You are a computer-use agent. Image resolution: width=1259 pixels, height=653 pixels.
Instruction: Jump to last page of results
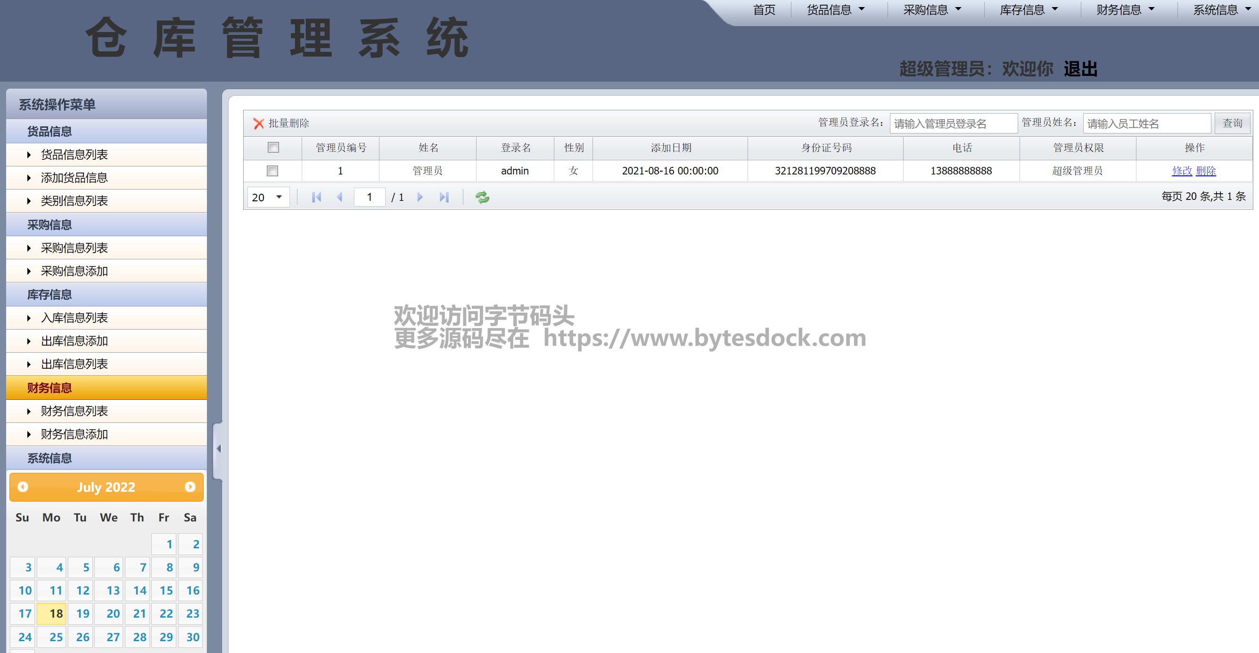click(444, 197)
